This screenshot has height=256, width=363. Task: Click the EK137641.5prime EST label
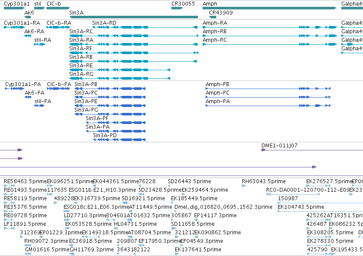[x=198, y=250]
